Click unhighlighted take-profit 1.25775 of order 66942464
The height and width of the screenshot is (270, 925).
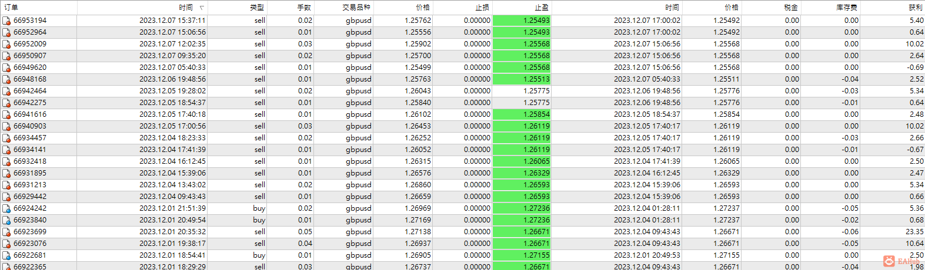pos(536,91)
